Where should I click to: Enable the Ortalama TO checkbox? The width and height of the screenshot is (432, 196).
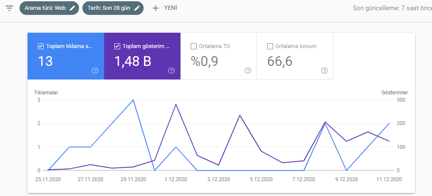194,46
